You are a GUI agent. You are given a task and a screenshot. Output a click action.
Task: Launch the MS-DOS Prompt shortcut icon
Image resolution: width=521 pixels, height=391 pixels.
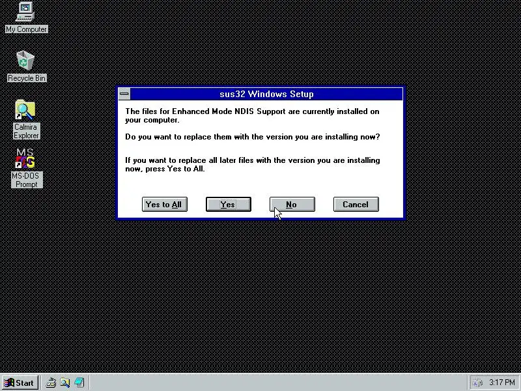coord(25,158)
